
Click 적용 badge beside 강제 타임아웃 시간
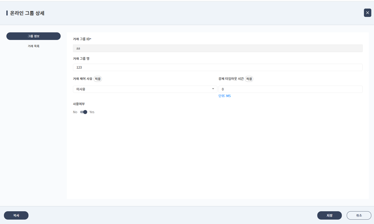[x=249, y=79]
